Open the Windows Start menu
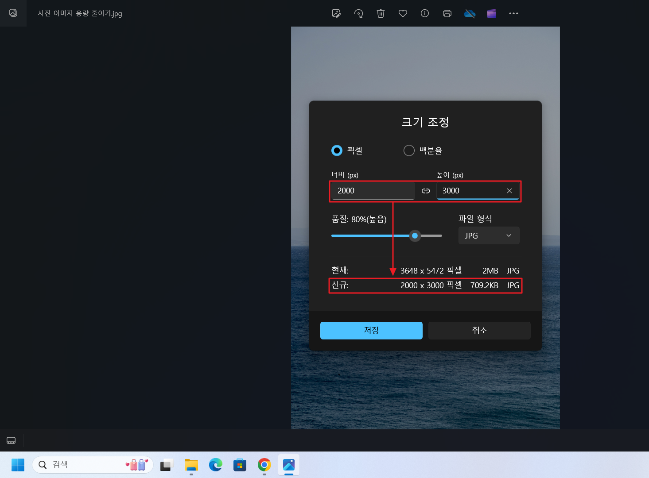Viewport: 649px width, 478px height. (x=18, y=465)
